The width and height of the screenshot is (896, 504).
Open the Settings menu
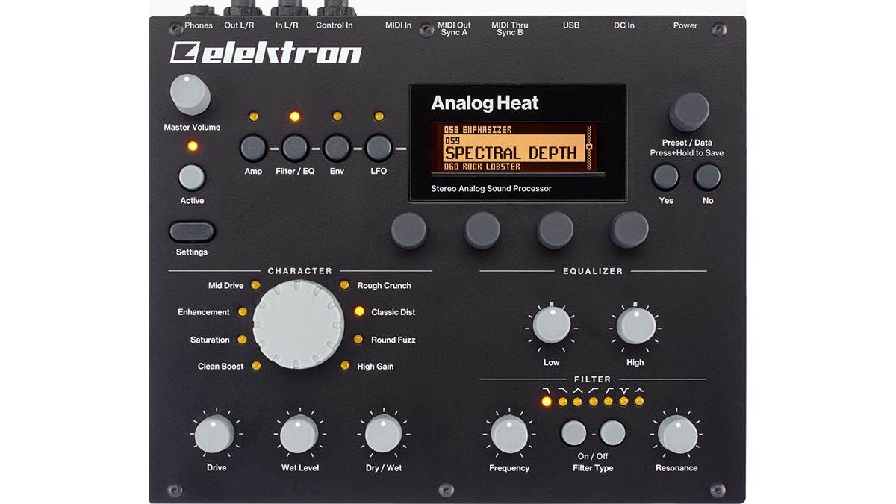[191, 233]
